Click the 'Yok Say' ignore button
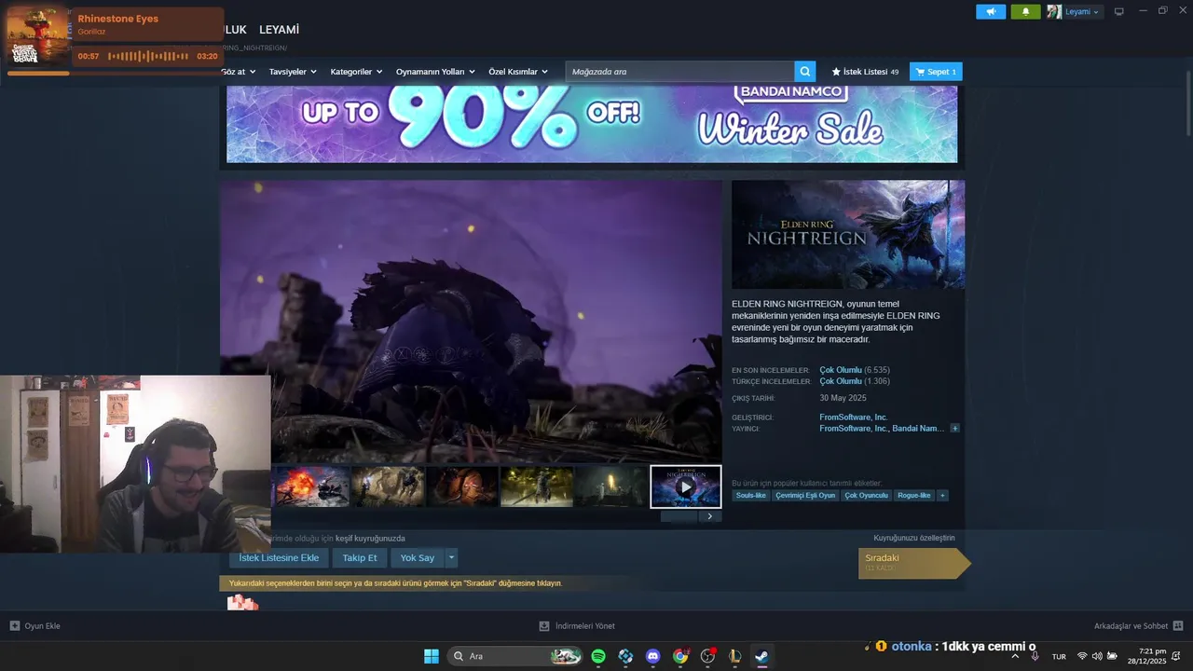This screenshot has width=1193, height=671. pos(418,558)
